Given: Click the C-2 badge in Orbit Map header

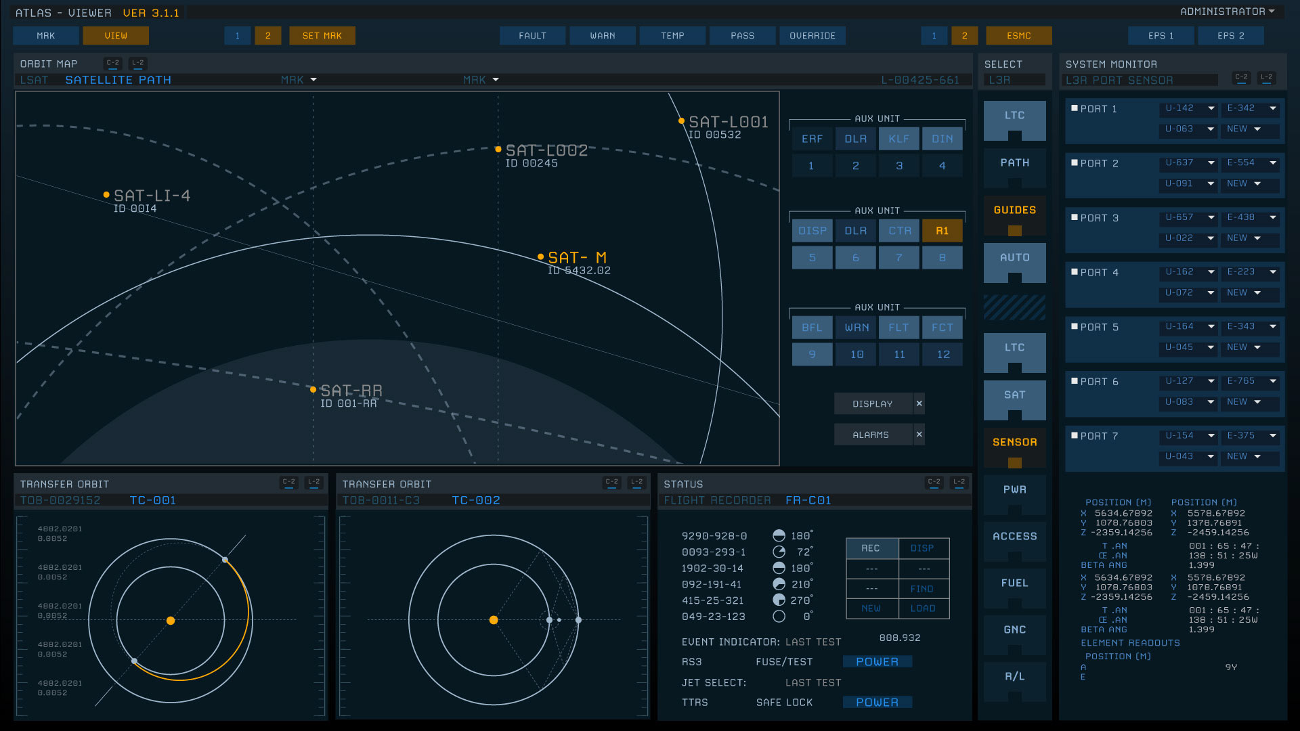Looking at the screenshot, I should point(112,63).
